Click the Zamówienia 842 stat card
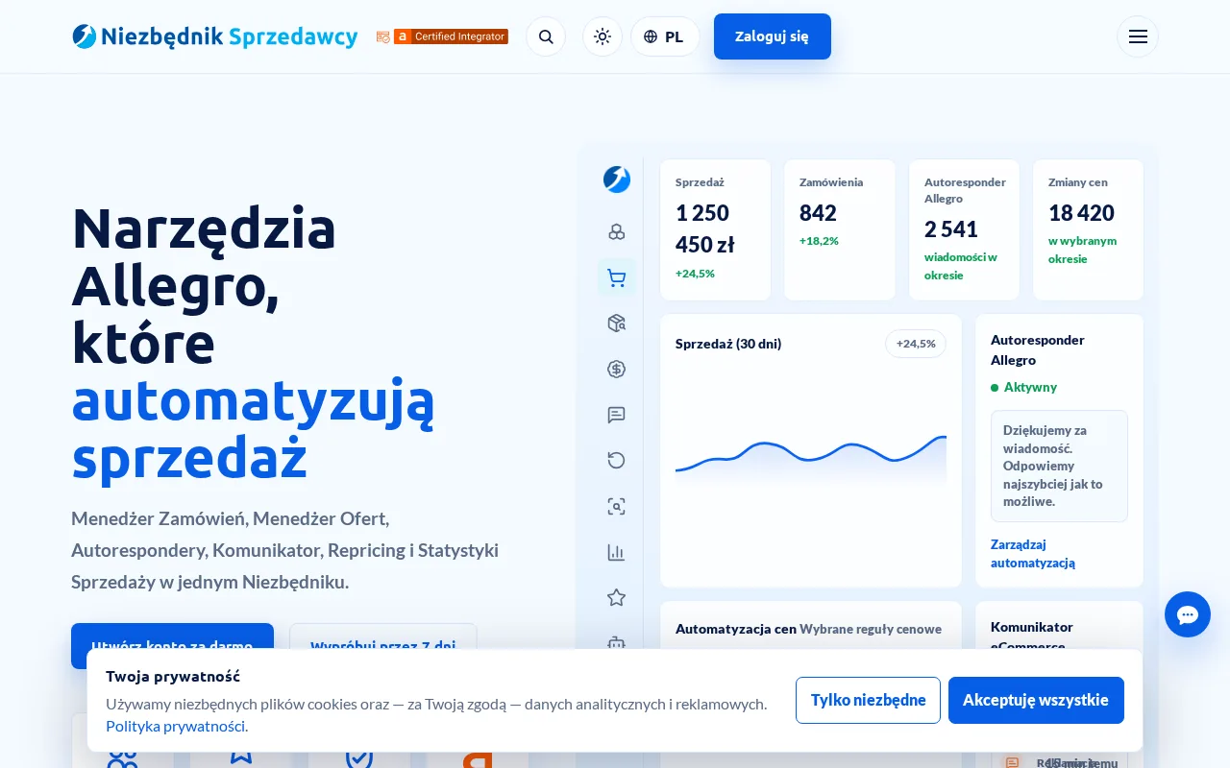 [840, 230]
